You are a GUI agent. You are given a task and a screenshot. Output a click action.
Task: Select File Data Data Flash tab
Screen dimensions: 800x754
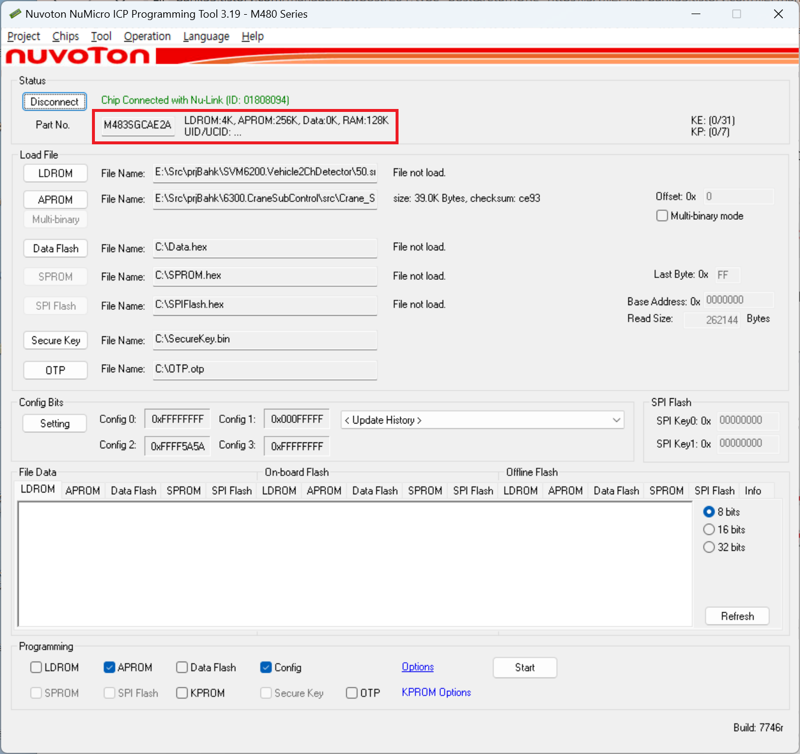click(134, 491)
